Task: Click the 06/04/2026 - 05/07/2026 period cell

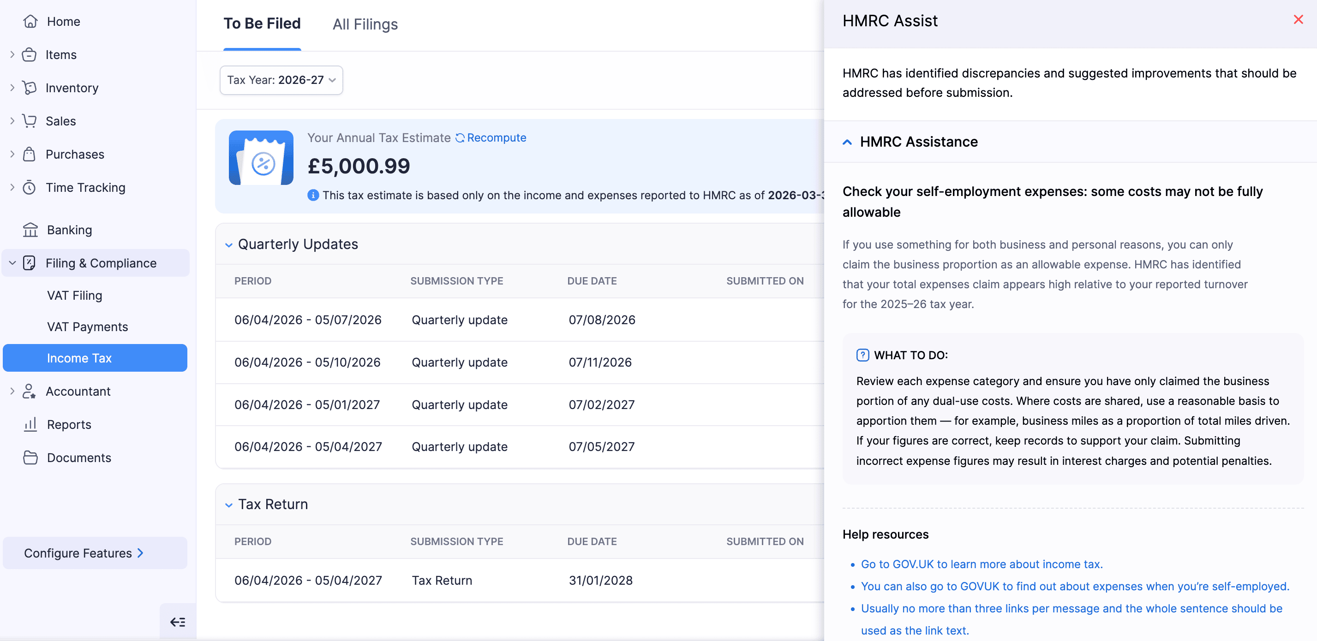Action: pyautogui.click(x=308, y=320)
